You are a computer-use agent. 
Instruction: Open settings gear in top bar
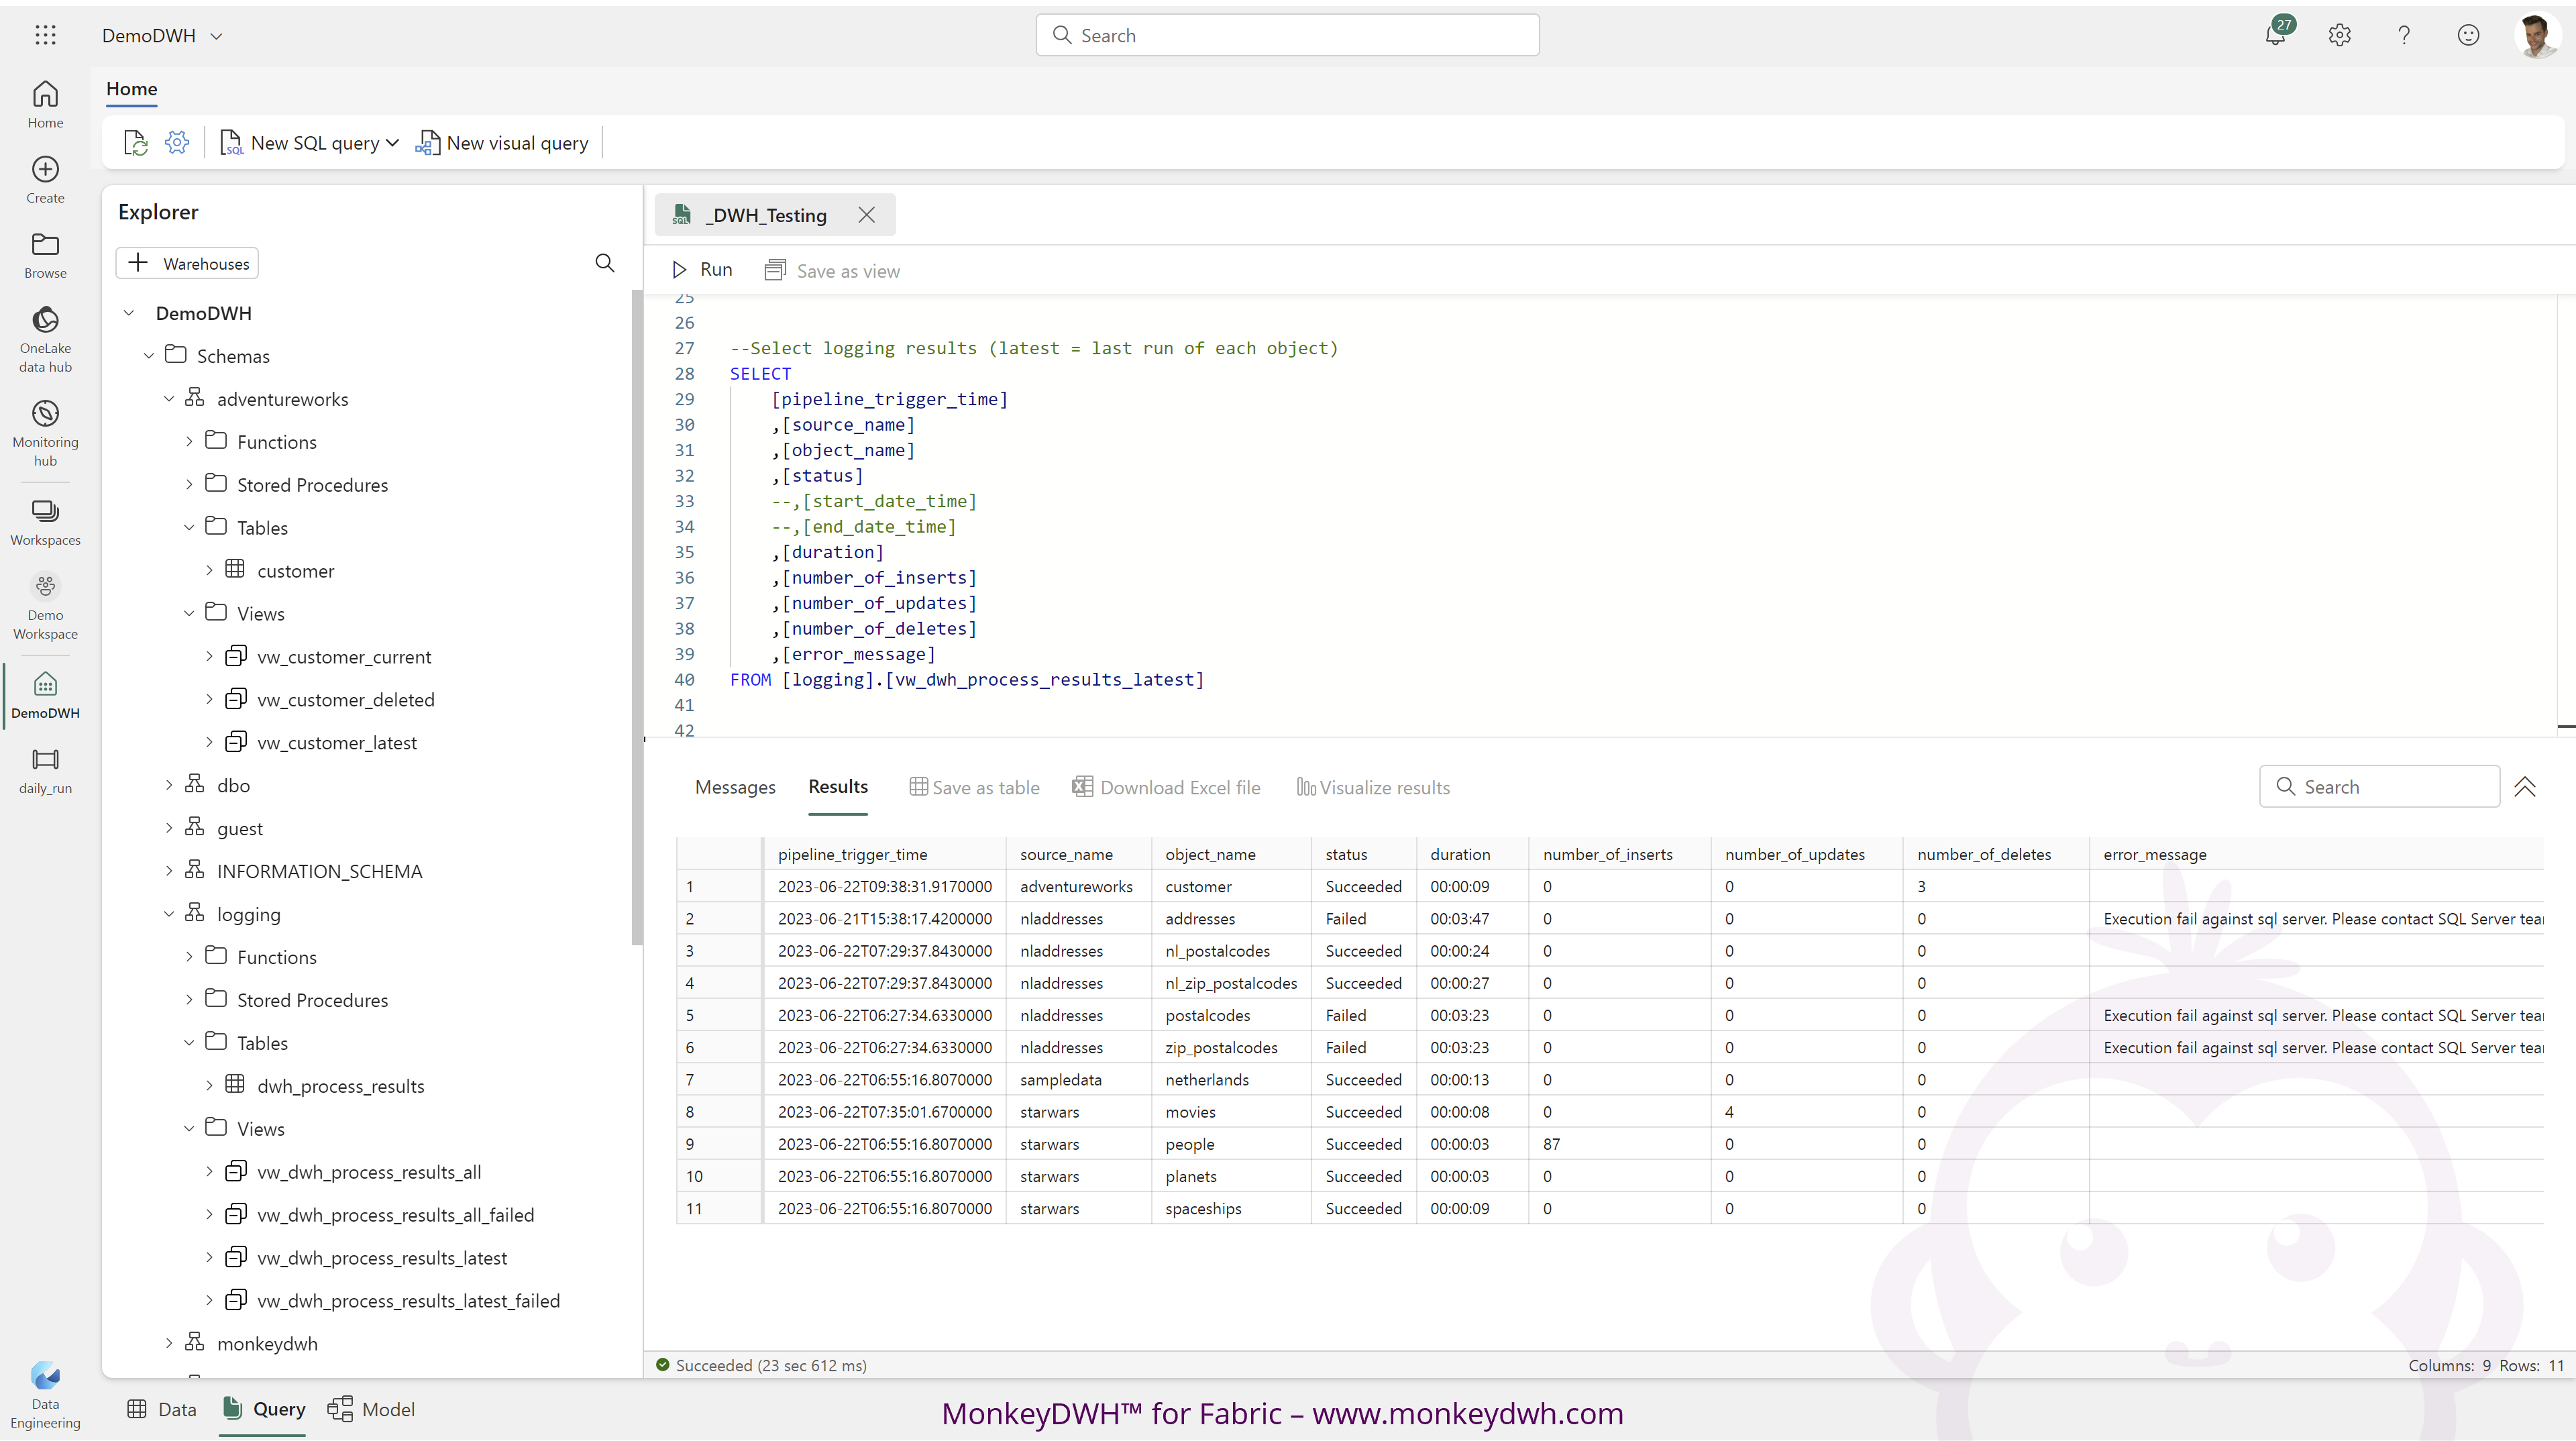tap(2339, 35)
